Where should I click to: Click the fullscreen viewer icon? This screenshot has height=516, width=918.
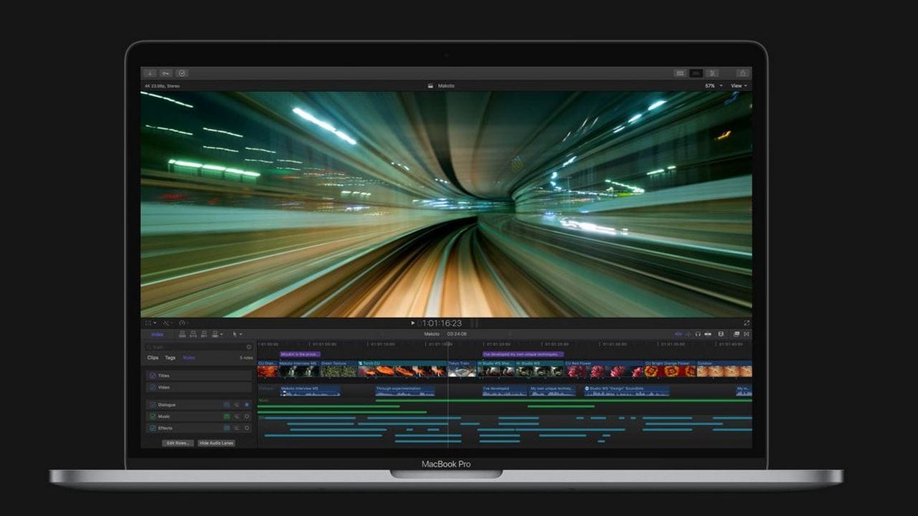click(746, 323)
